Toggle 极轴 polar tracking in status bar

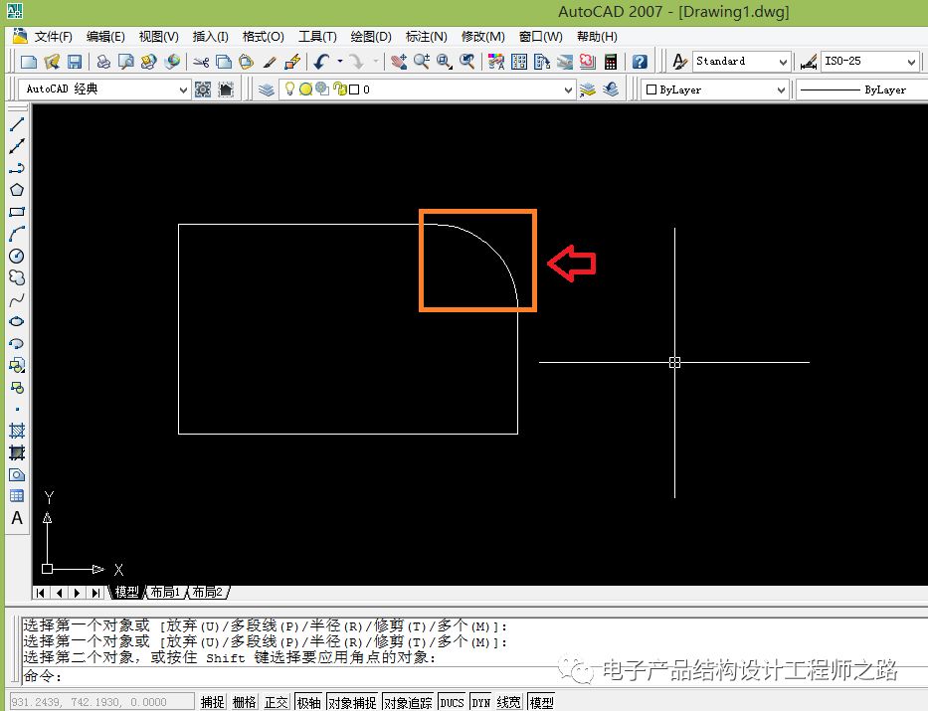point(308,702)
